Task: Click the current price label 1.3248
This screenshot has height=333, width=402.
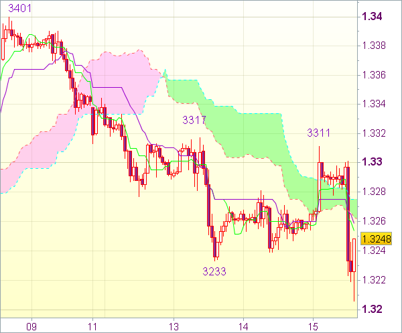Action: point(376,239)
